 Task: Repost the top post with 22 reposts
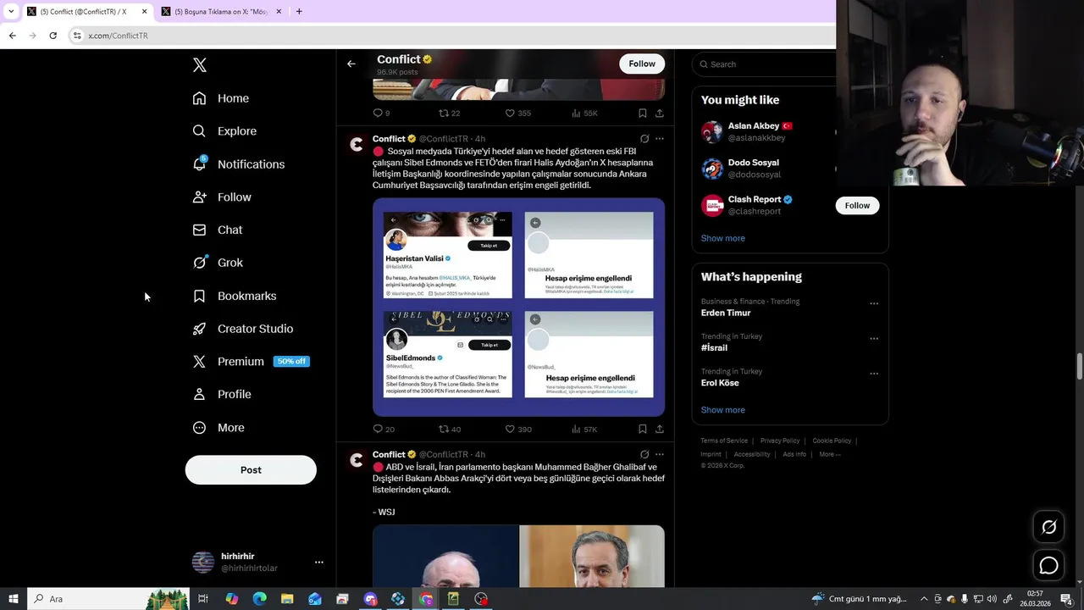pyautogui.click(x=450, y=114)
